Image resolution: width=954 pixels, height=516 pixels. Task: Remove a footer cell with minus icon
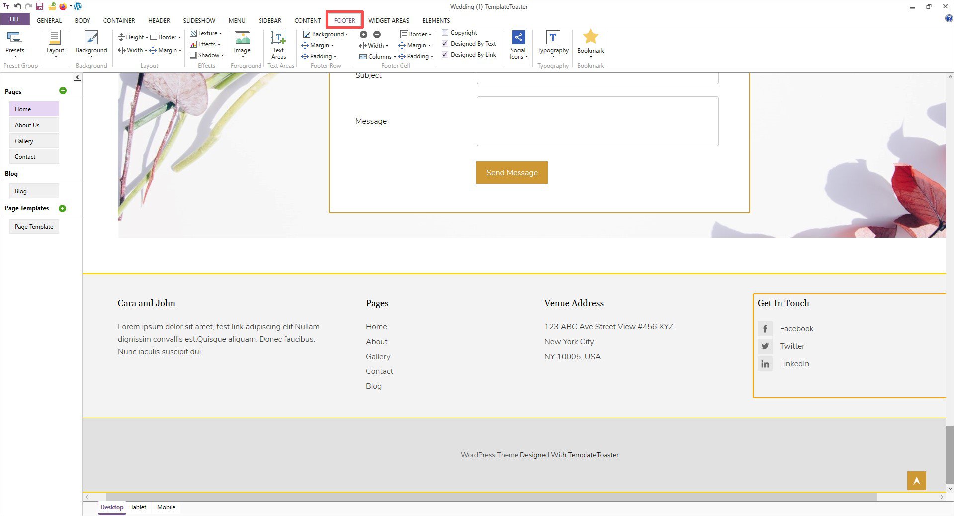[x=377, y=34]
